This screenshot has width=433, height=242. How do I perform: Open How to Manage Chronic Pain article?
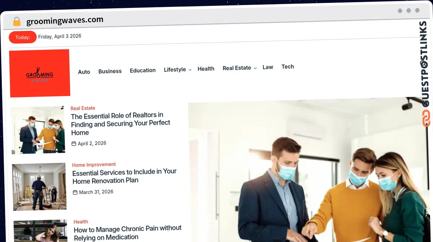(x=128, y=233)
